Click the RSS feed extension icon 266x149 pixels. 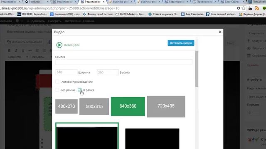click(257, 8)
